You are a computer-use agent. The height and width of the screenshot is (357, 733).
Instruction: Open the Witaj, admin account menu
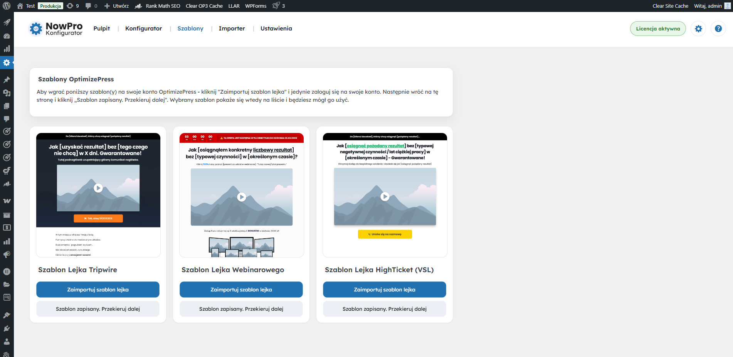click(711, 6)
